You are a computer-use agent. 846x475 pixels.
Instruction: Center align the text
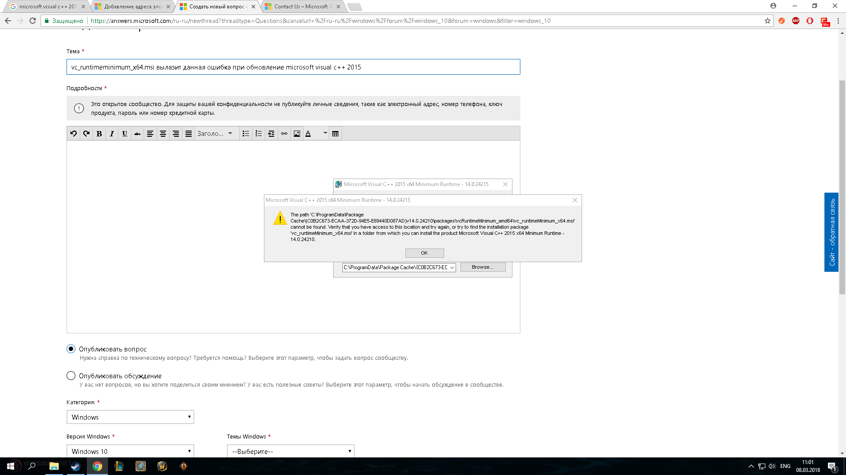coord(163,134)
